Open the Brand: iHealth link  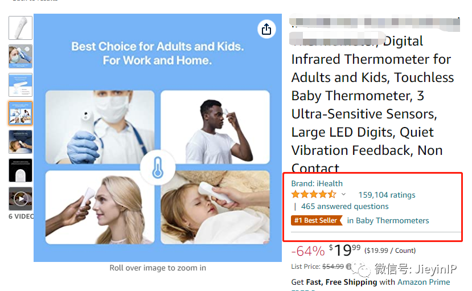tap(317, 183)
